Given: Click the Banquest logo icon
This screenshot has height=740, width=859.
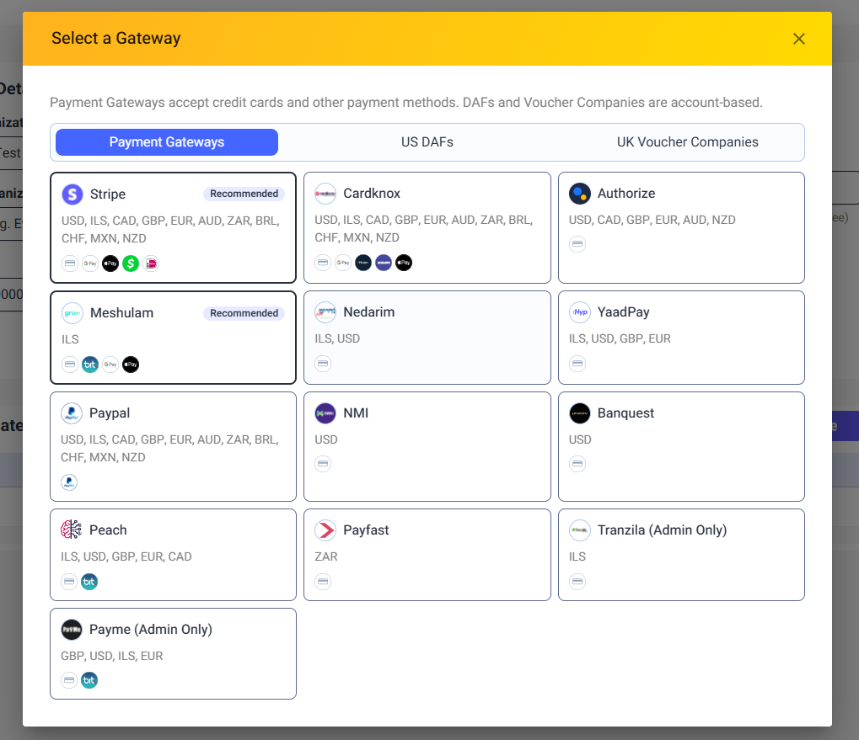Looking at the screenshot, I should point(580,413).
